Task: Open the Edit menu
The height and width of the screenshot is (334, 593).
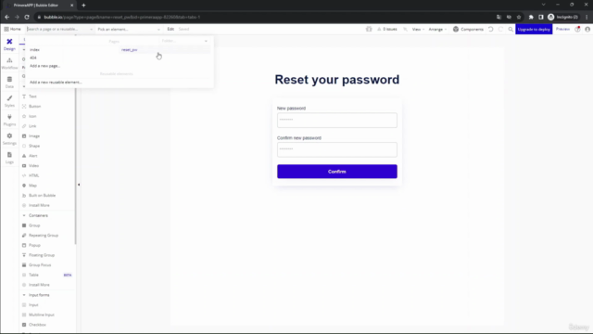Action: click(x=170, y=29)
